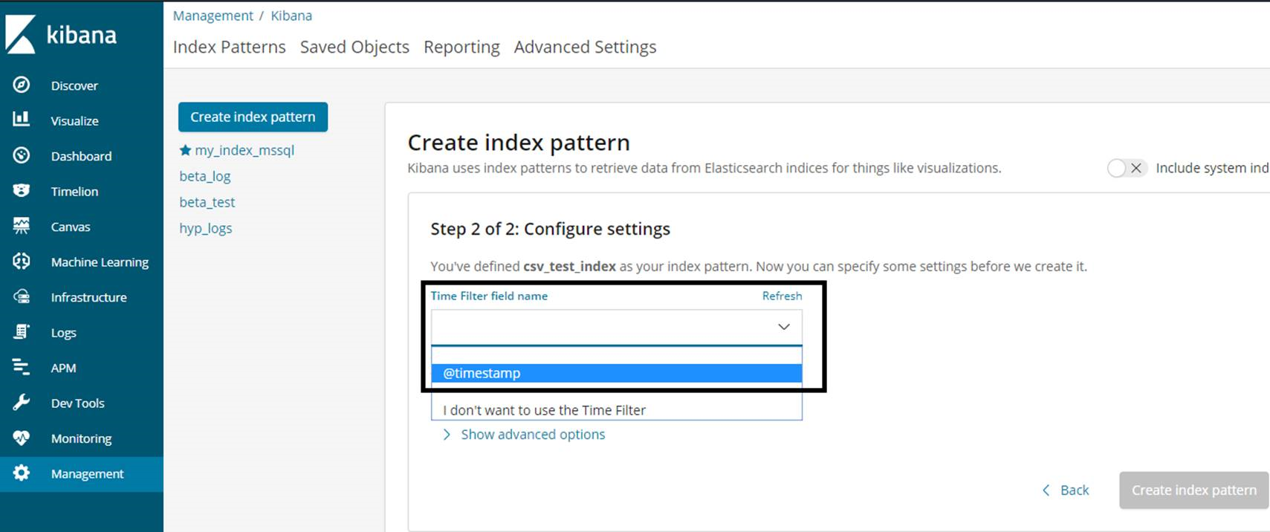Go to the Reporting tab
The image size is (1270, 532).
coord(461,47)
